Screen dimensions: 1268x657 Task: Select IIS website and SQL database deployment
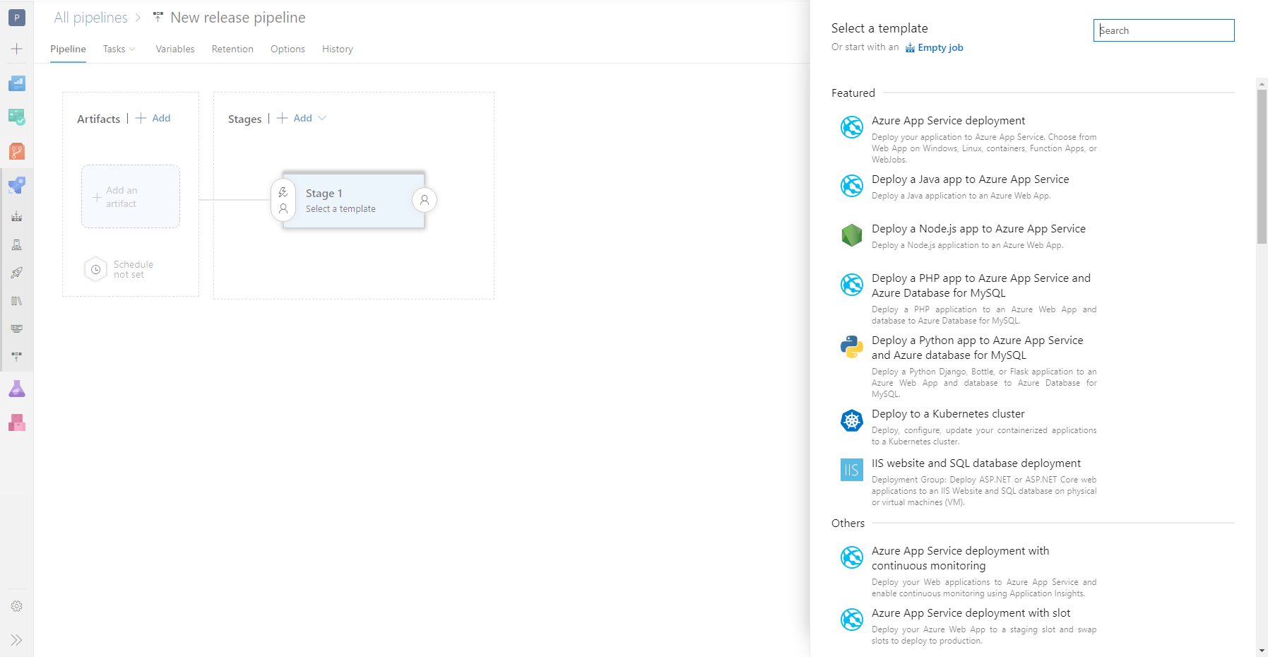coord(976,463)
